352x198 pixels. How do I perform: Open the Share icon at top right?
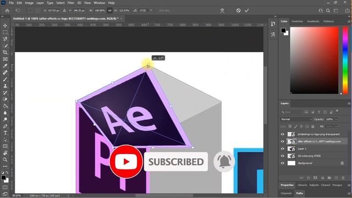coord(347,10)
